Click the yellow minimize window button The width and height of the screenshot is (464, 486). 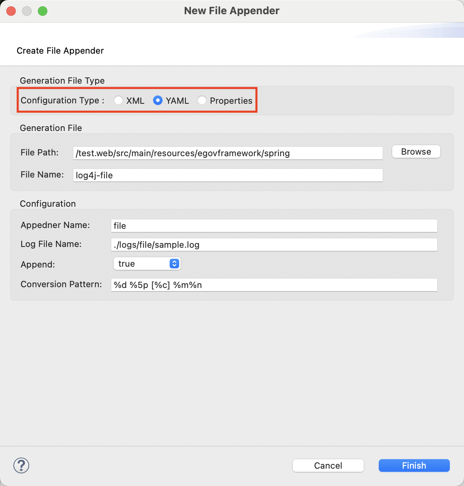click(x=27, y=11)
